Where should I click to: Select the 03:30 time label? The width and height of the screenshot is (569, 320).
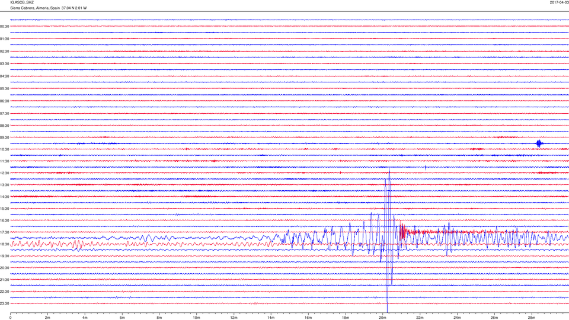click(x=4, y=64)
